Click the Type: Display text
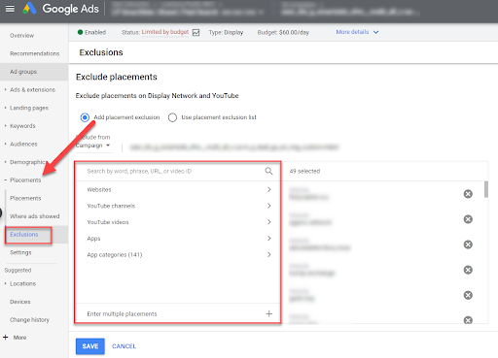This screenshot has width=498, height=358. [226, 32]
